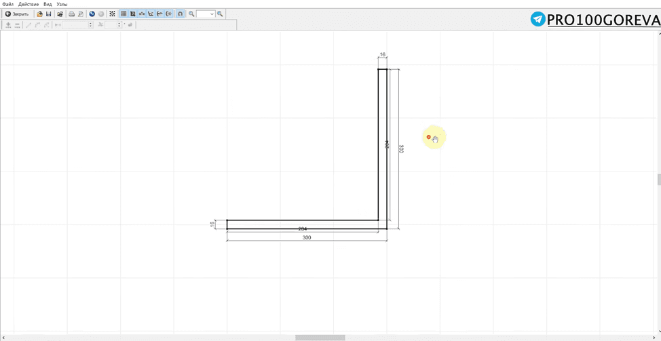The image size is (661, 341).
Task: Toggle the grid display button
Action: coord(124,14)
